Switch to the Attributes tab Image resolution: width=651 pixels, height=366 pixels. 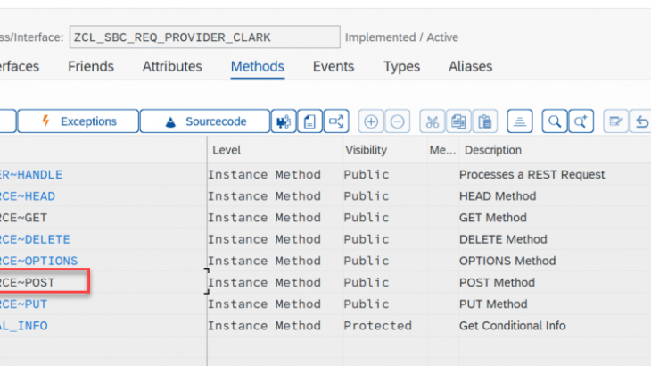point(172,66)
